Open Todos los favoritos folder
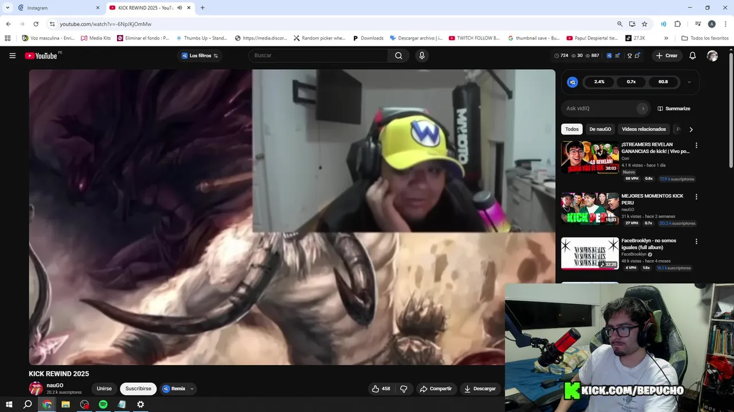 coord(705,38)
